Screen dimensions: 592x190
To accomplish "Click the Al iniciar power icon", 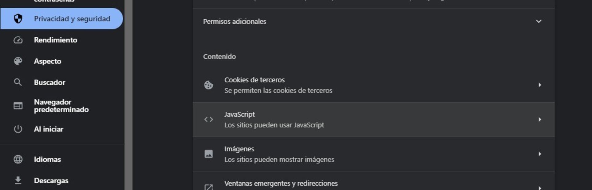I will (18, 129).
